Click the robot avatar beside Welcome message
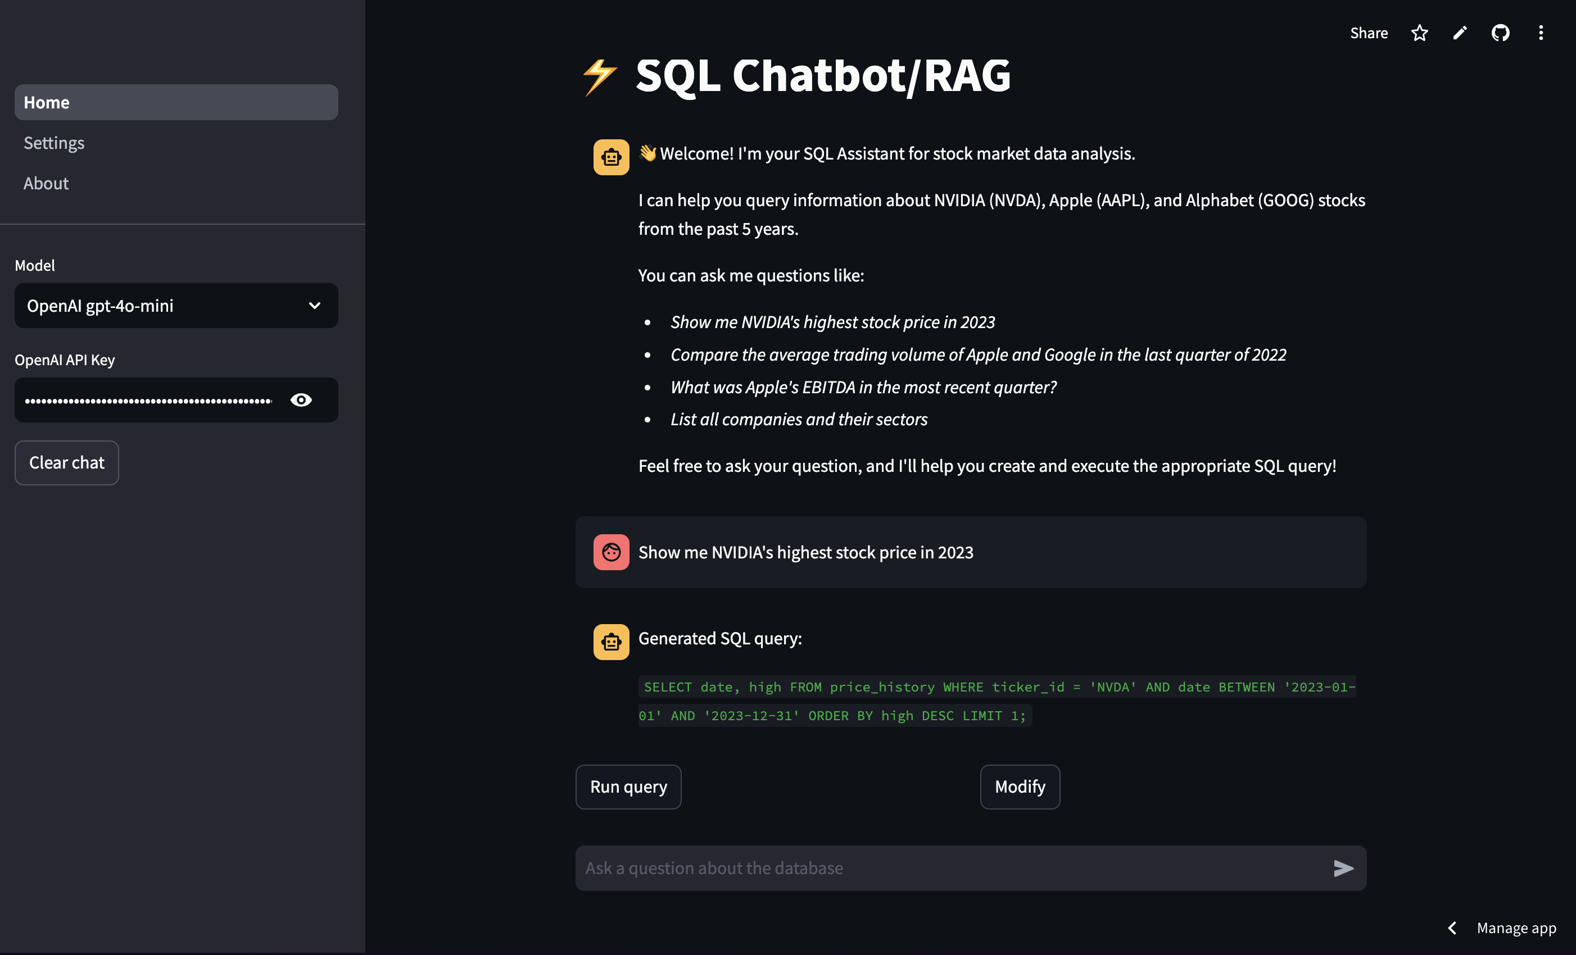Screen dimensions: 1576x955 pos(611,157)
